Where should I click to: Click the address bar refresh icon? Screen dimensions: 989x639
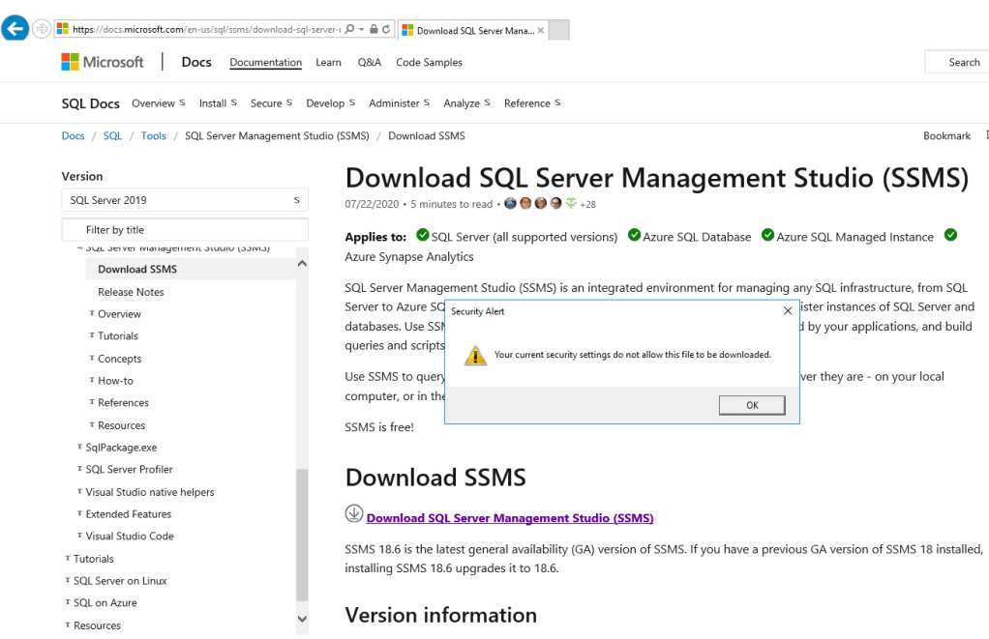pos(386,30)
